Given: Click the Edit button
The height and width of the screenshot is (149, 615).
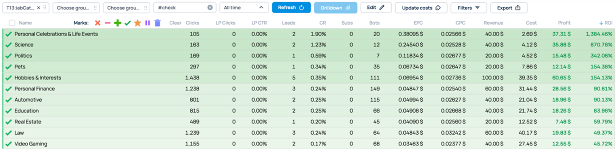Looking at the screenshot, I should (x=376, y=8).
